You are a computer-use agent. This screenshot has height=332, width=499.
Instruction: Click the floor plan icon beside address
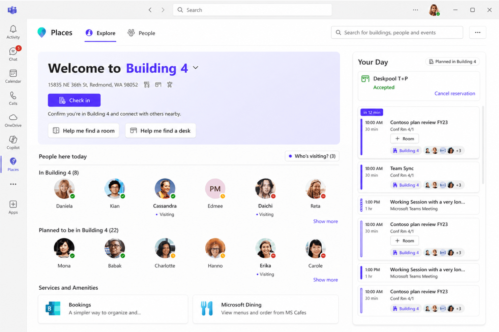pos(147,85)
